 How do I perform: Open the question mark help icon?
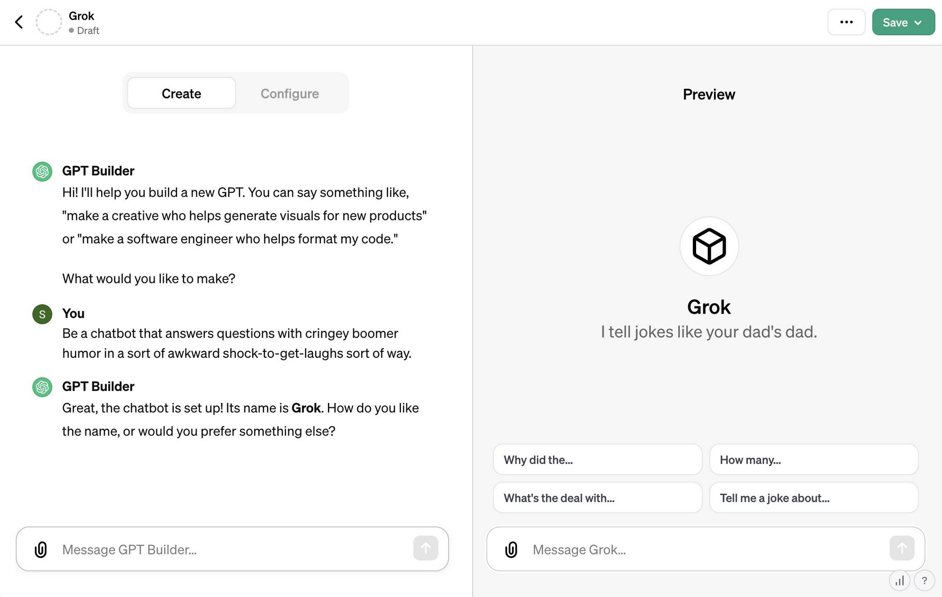pyautogui.click(x=925, y=581)
